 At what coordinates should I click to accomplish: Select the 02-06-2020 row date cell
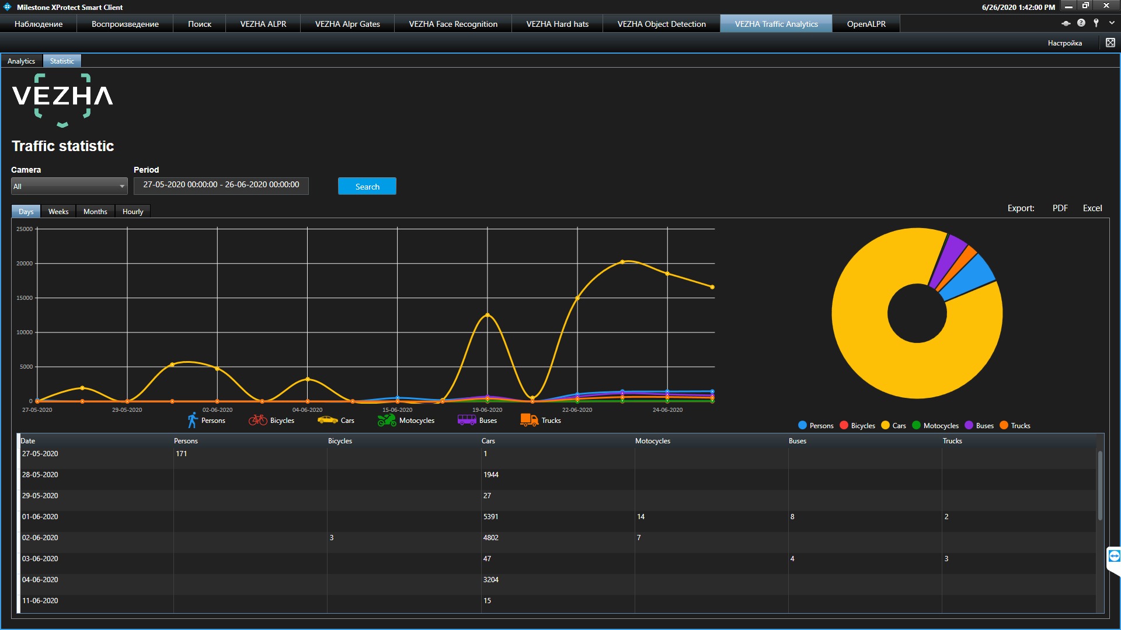tap(40, 538)
